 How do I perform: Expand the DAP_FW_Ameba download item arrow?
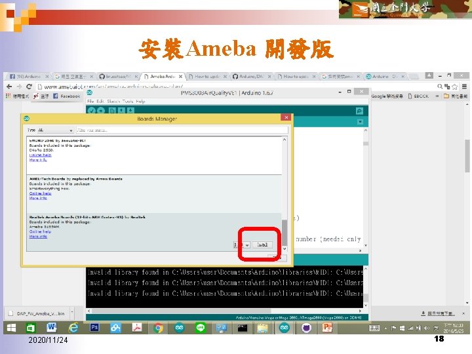(72, 313)
